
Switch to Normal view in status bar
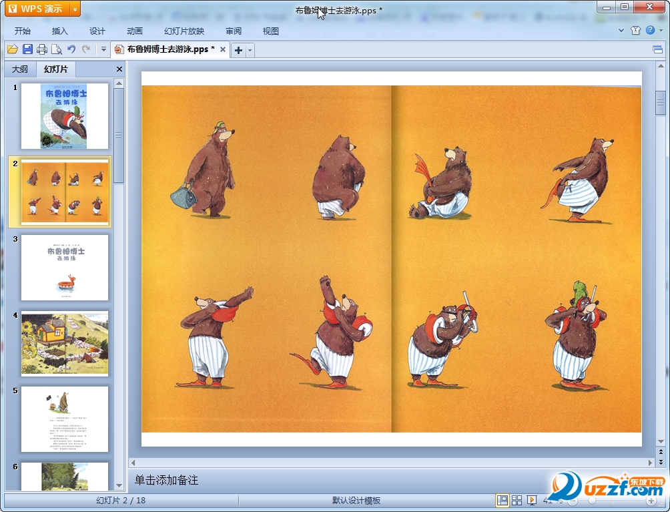point(502,500)
